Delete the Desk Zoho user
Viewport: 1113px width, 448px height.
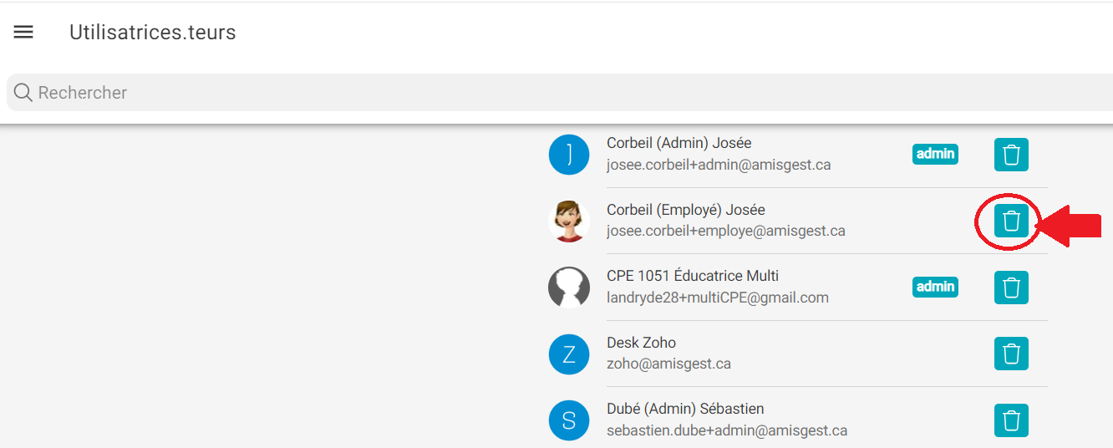pyautogui.click(x=1011, y=354)
